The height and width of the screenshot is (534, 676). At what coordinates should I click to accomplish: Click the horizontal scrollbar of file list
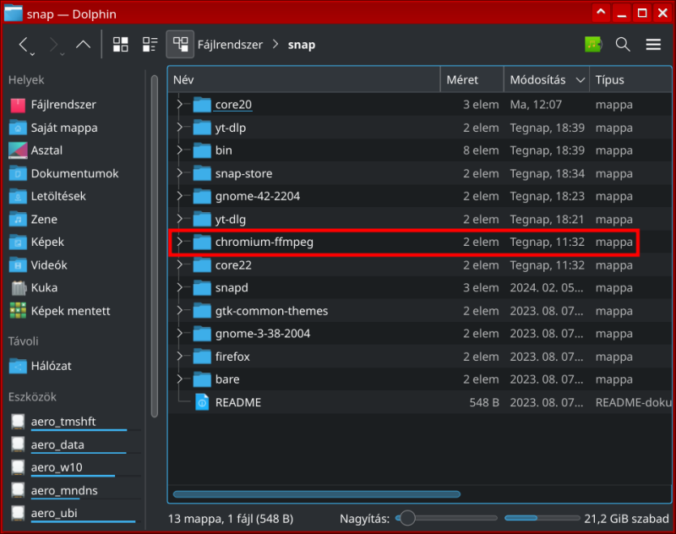[317, 494]
